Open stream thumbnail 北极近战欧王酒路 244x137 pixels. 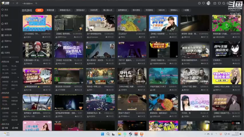(x=227, y=102)
